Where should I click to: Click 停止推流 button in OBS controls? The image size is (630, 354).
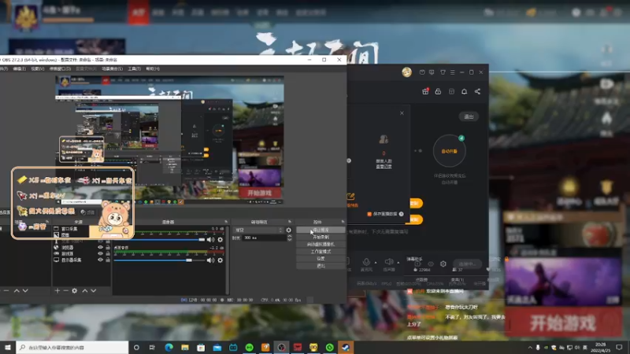point(321,230)
